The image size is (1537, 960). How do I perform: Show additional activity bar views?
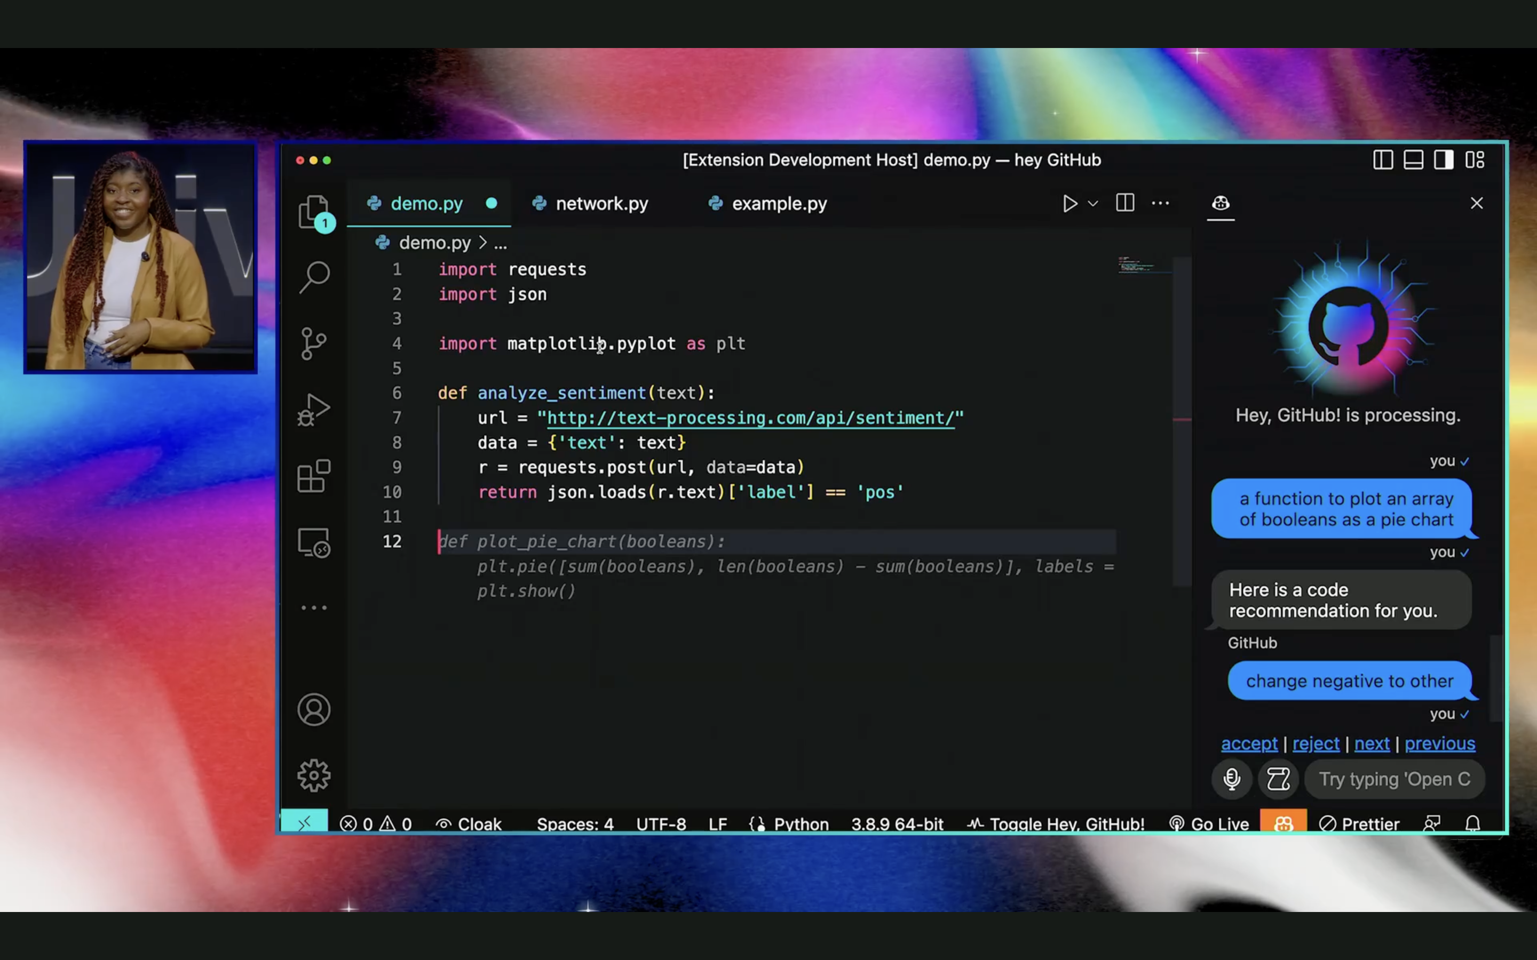pyautogui.click(x=314, y=607)
